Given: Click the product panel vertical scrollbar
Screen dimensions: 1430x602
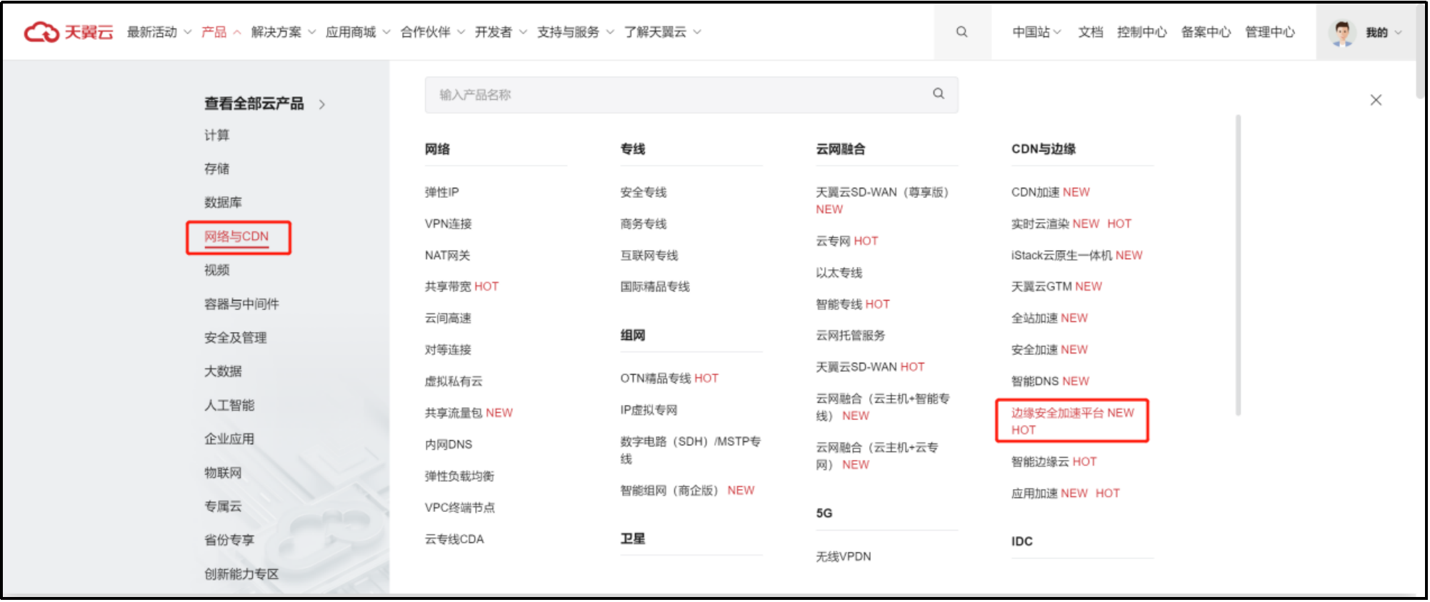Looking at the screenshot, I should [x=1238, y=264].
